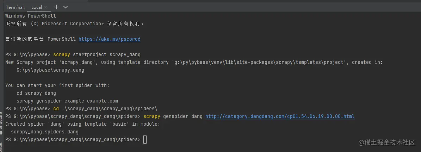The width and height of the screenshot is (421, 152).
Task: Click the "Created spider 'dang'" output line
Action: (x=82, y=124)
